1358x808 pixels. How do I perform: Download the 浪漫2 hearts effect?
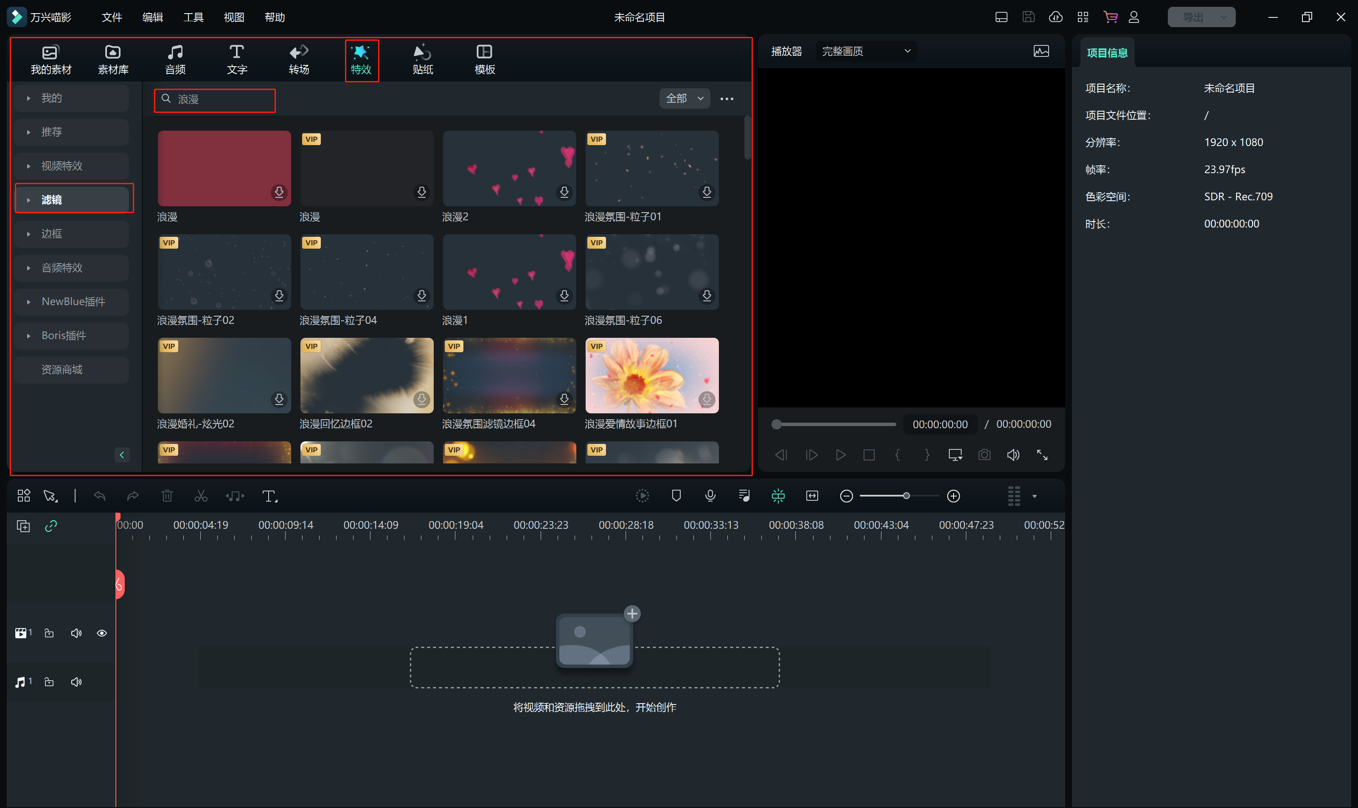click(x=564, y=192)
